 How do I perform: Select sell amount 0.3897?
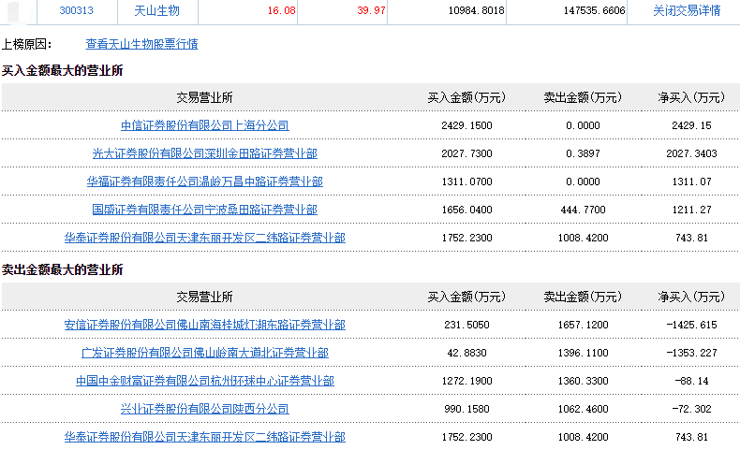pyautogui.click(x=583, y=153)
